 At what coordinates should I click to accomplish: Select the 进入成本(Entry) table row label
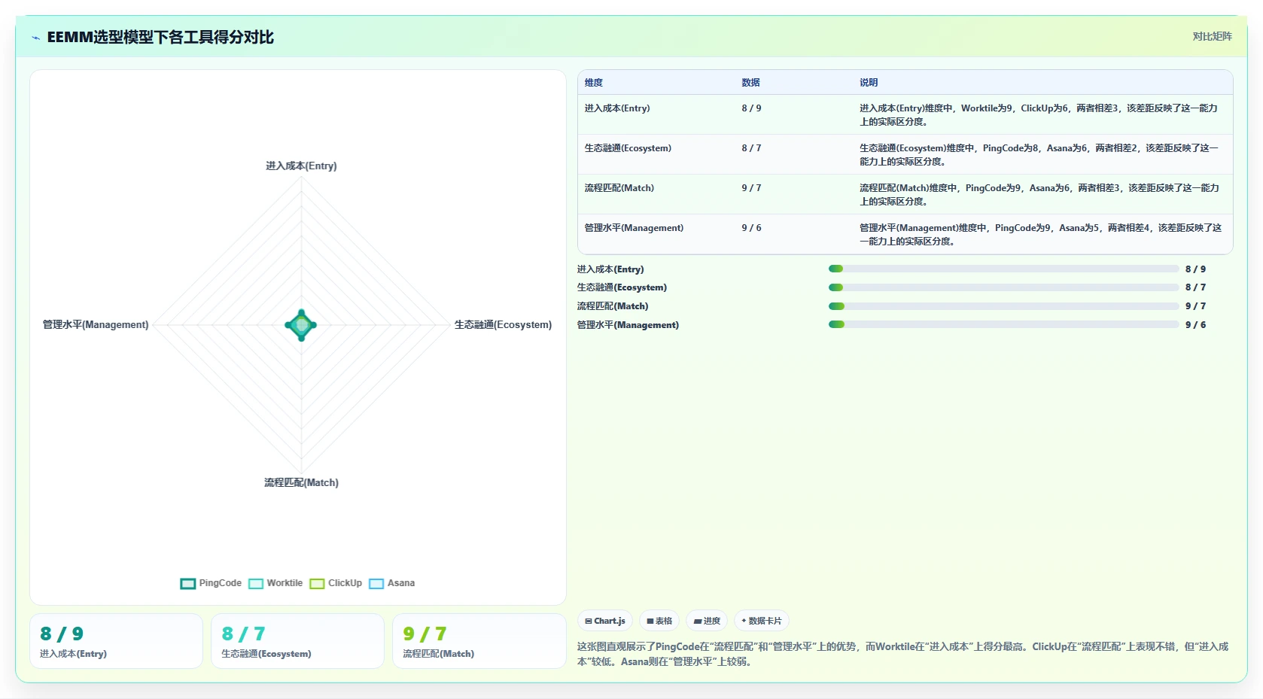[x=617, y=108]
